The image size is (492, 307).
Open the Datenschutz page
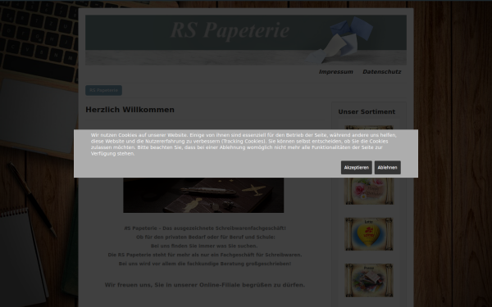point(382,72)
